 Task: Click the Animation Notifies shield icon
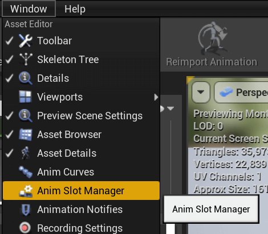tap(26, 210)
